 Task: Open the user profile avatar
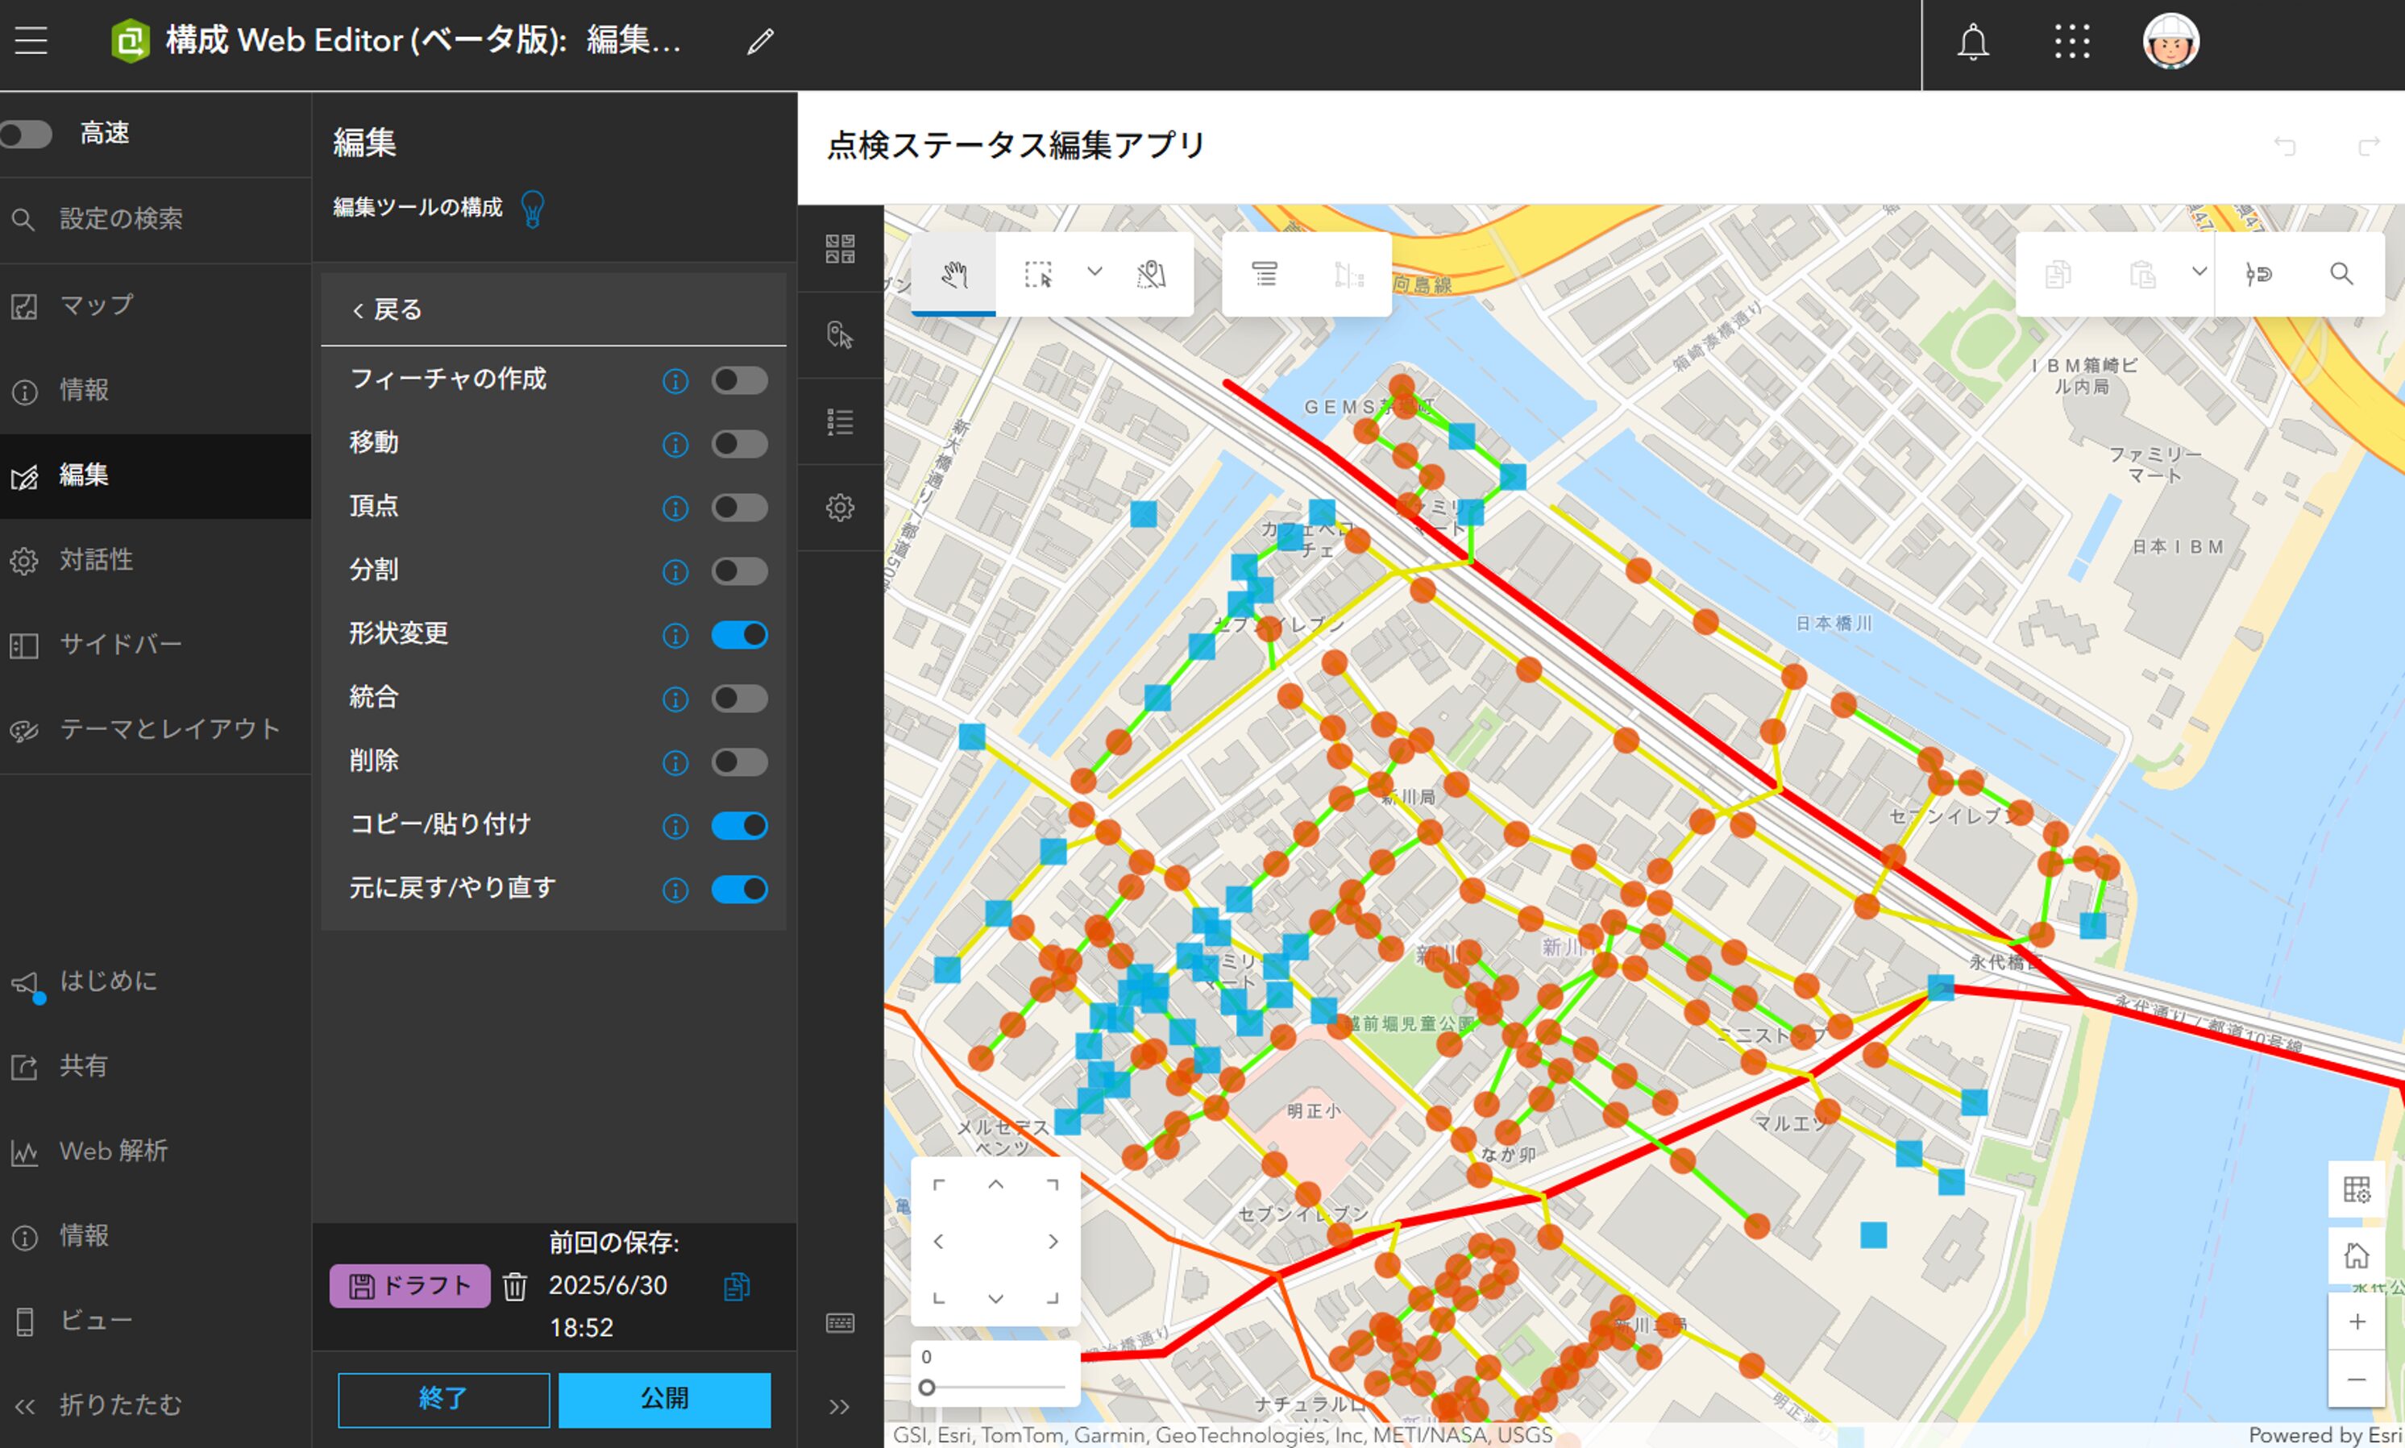point(2170,42)
